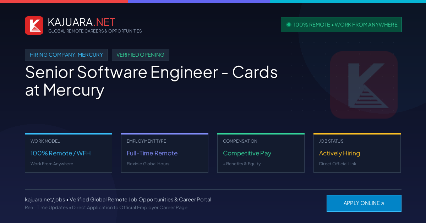The width and height of the screenshot is (426, 223).
Task: Click the 'Actively Hiring' status value
Action: click(x=339, y=153)
